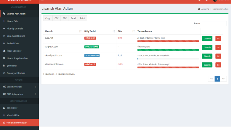Click Sil for sitenisevsinler.com

click(218, 65)
